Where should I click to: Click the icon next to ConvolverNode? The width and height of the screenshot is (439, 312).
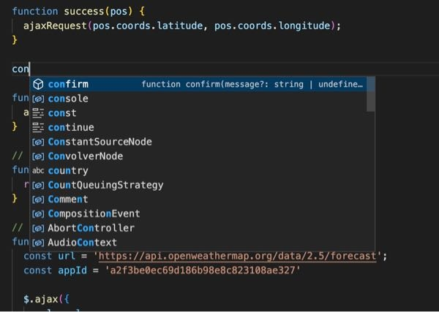click(38, 156)
